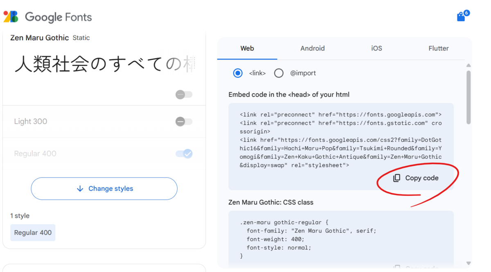491x272 pixels.
Task: Click the code panel scrollbar thumb
Action: (468, 97)
